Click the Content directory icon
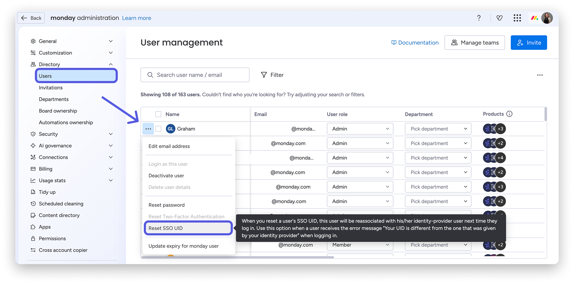574x284 pixels. [33, 216]
